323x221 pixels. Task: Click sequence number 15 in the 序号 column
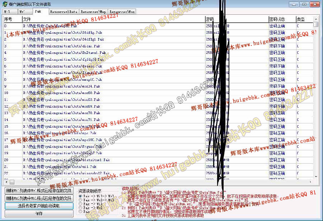(6, 126)
